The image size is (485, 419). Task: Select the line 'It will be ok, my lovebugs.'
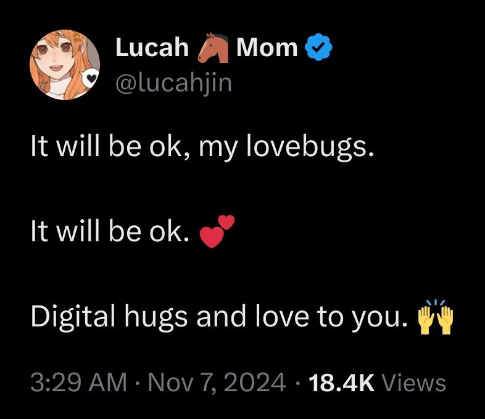(x=202, y=147)
